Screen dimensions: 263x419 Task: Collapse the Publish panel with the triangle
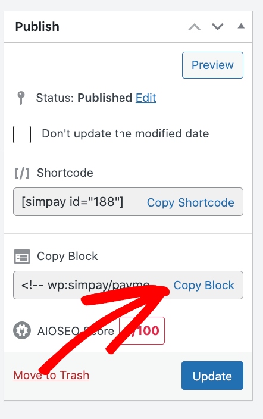[241, 26]
